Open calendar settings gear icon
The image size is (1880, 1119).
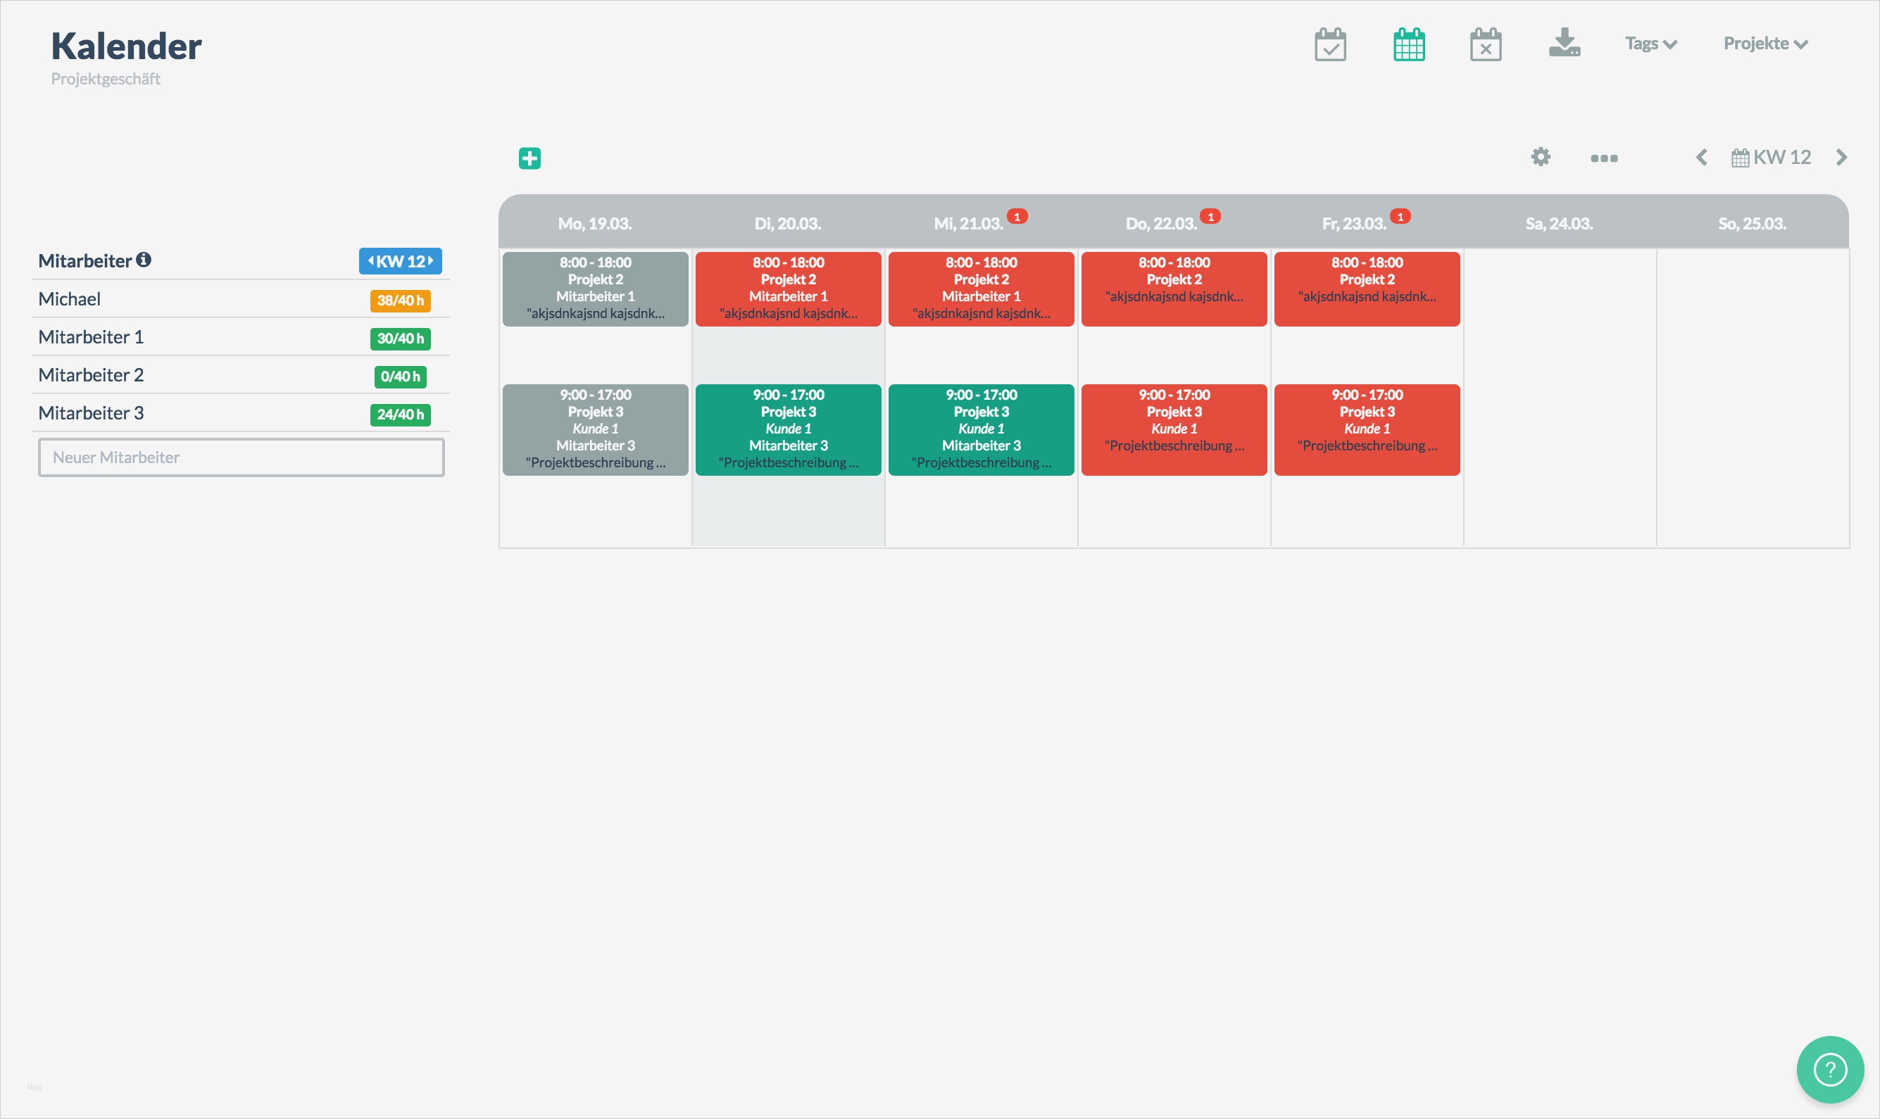point(1541,157)
